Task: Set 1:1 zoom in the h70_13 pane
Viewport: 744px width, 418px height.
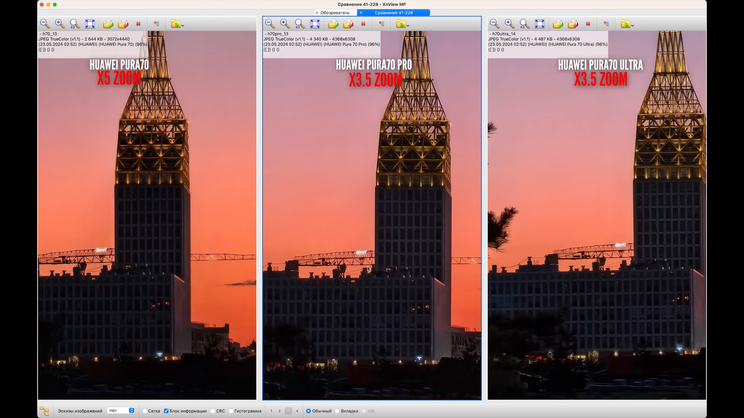Action: (74, 24)
